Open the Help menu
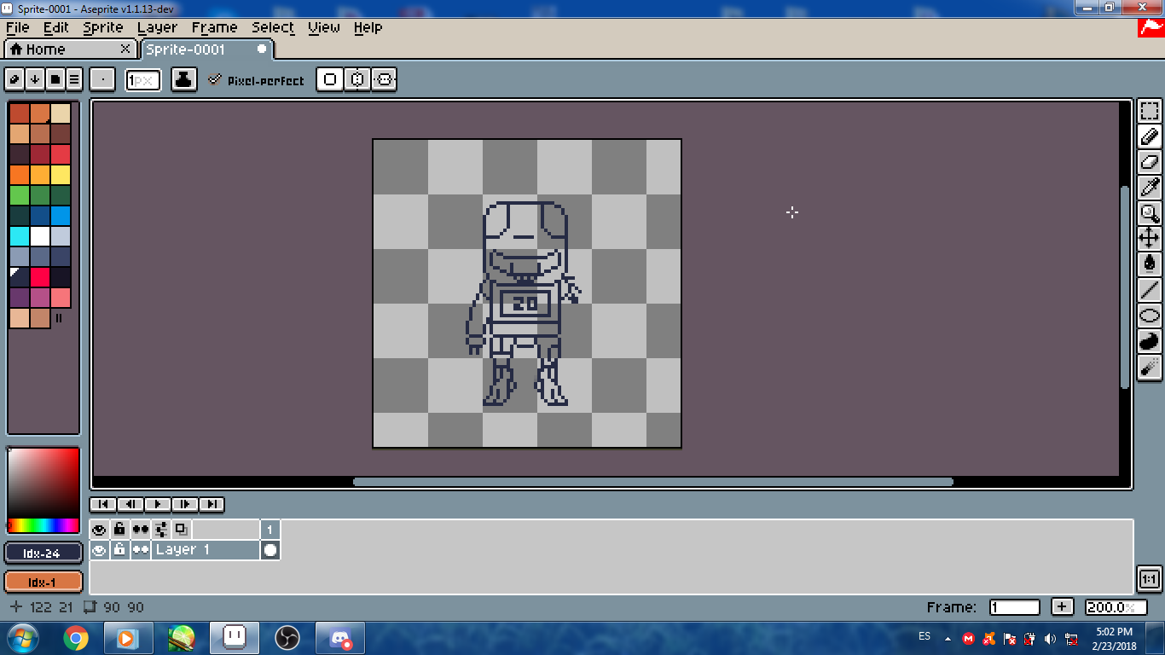The width and height of the screenshot is (1165, 655). click(x=368, y=27)
